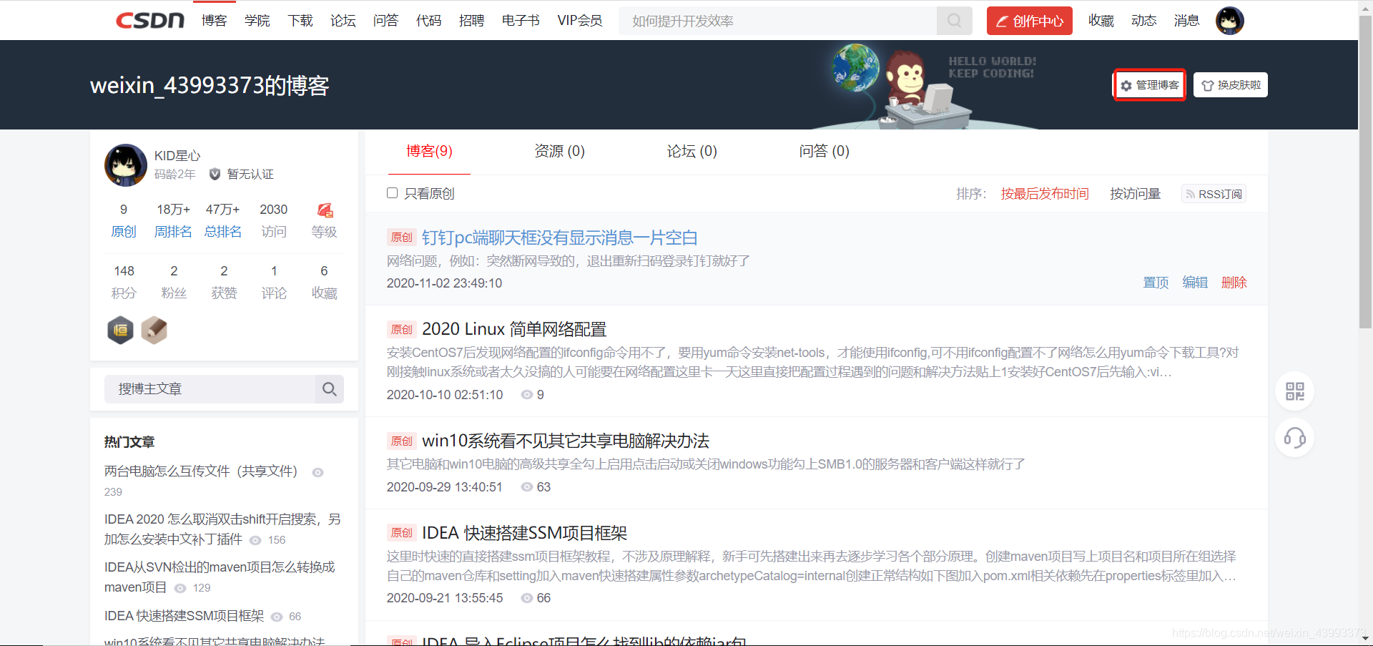Viewport: 1373px width, 646px height.
Task: Click the search magnifier in the top bar
Action: coord(954,21)
